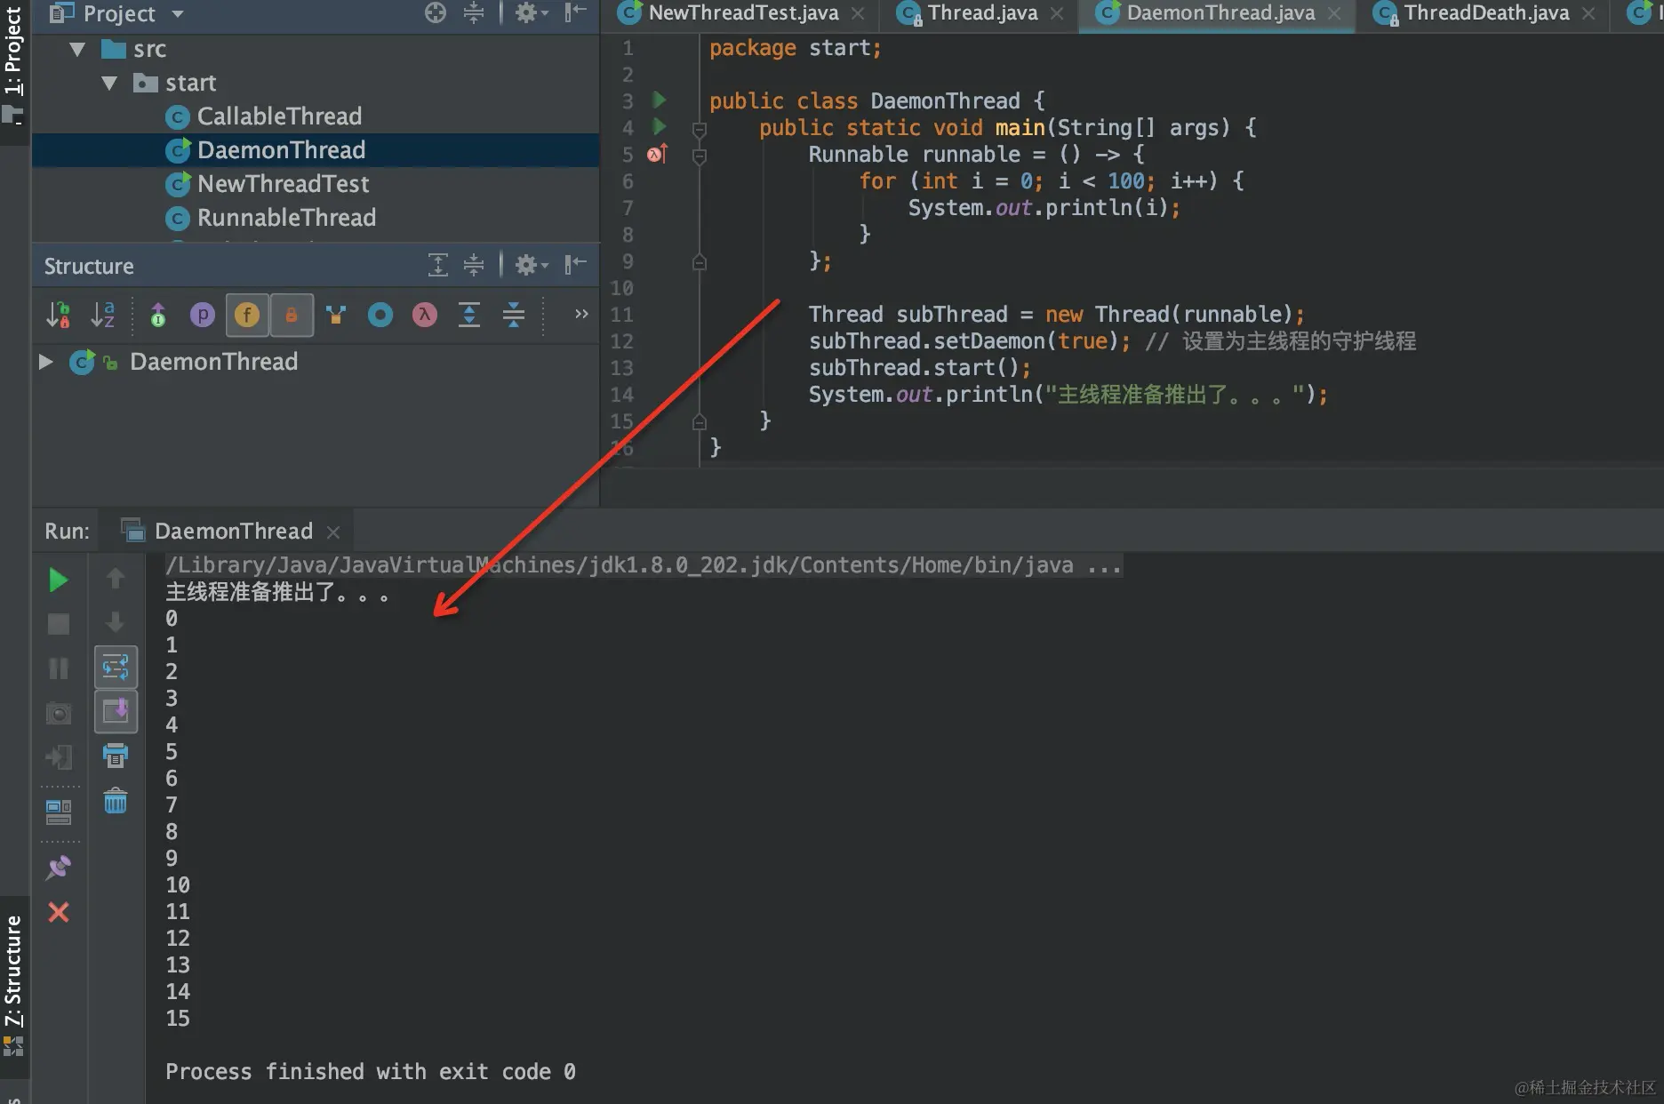Pin the Run tab with the pin icon

(59, 868)
